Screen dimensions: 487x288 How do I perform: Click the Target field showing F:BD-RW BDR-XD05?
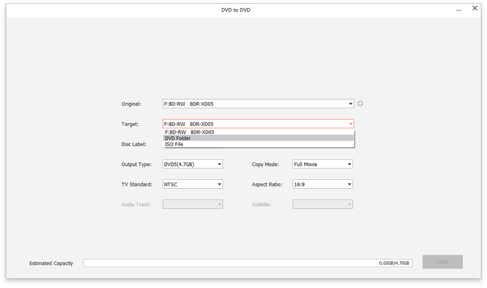(x=252, y=124)
